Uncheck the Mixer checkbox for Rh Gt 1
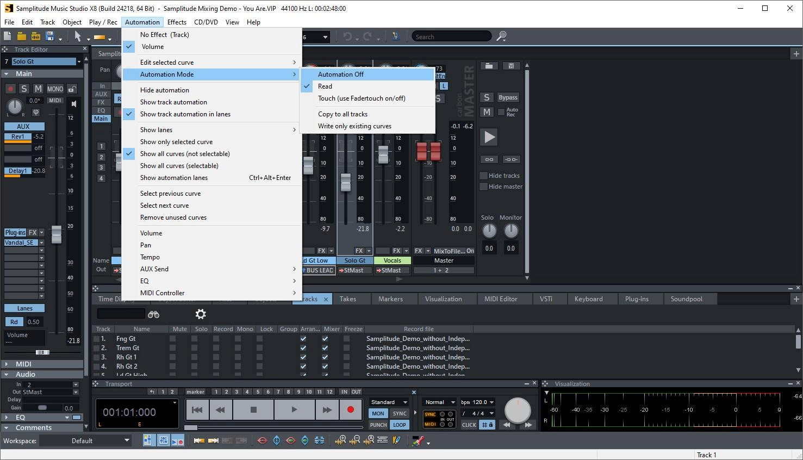Viewport: 803px width, 460px height. point(325,357)
